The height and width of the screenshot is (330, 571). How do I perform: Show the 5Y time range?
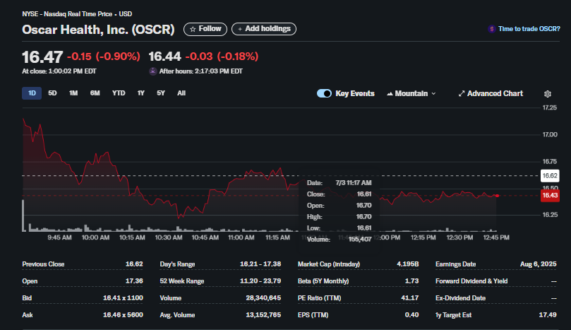tap(161, 93)
